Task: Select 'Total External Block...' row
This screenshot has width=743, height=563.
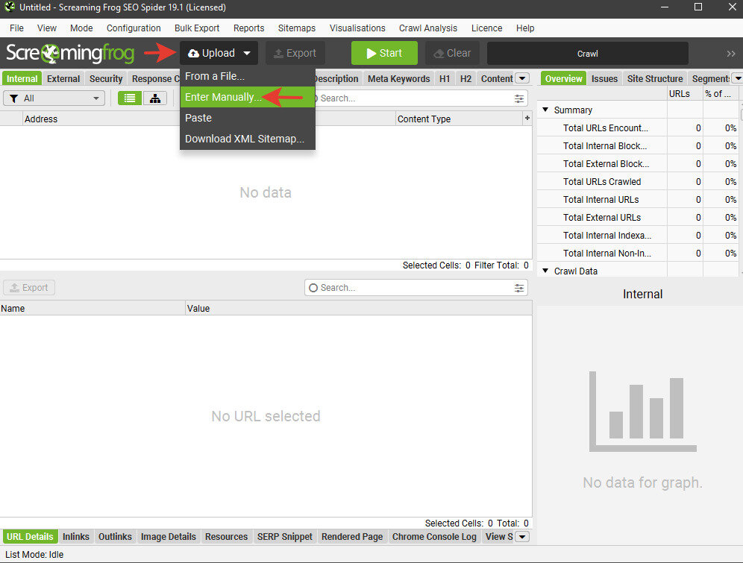Action: 638,164
